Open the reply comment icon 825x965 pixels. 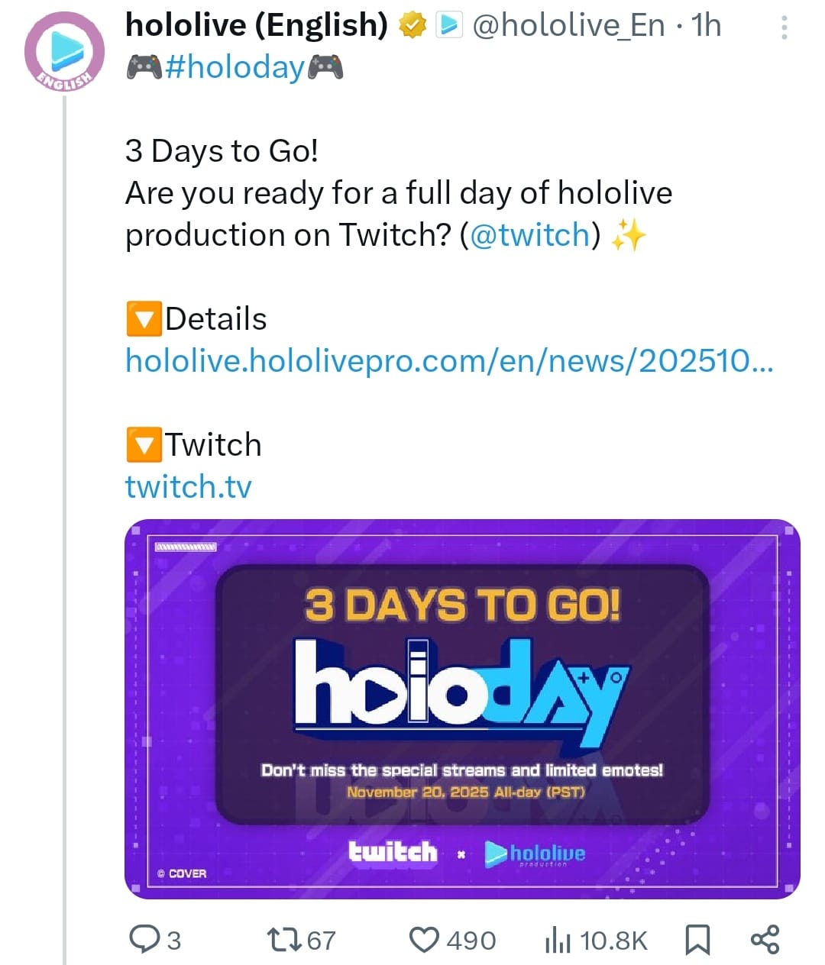(143, 939)
